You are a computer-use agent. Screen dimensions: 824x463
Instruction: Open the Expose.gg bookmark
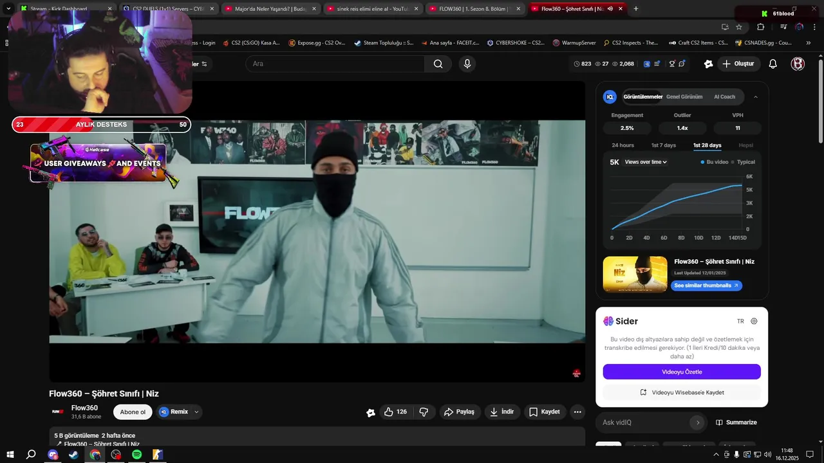coord(317,43)
